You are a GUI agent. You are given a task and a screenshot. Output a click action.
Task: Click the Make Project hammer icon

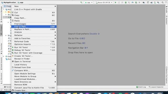tap(81, 2)
